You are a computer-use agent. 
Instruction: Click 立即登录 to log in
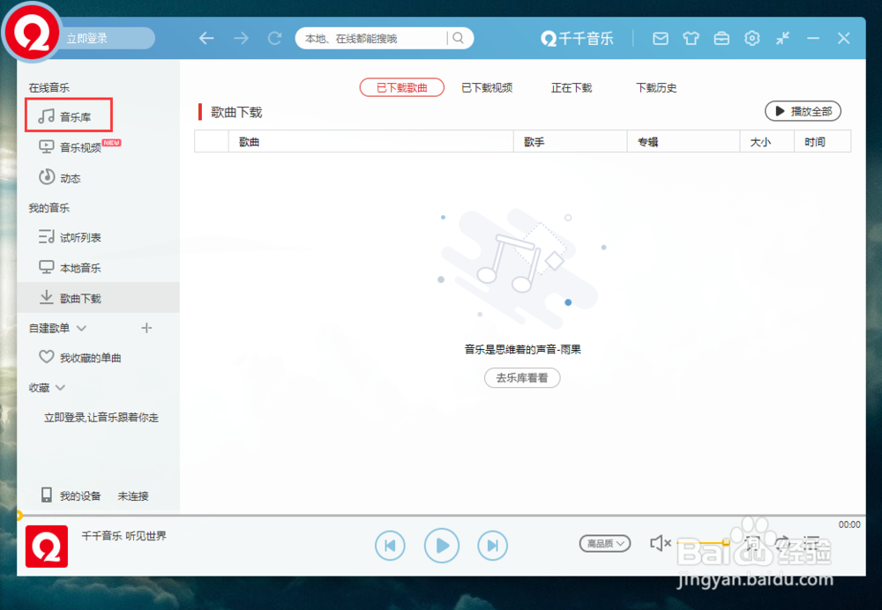[x=88, y=38]
